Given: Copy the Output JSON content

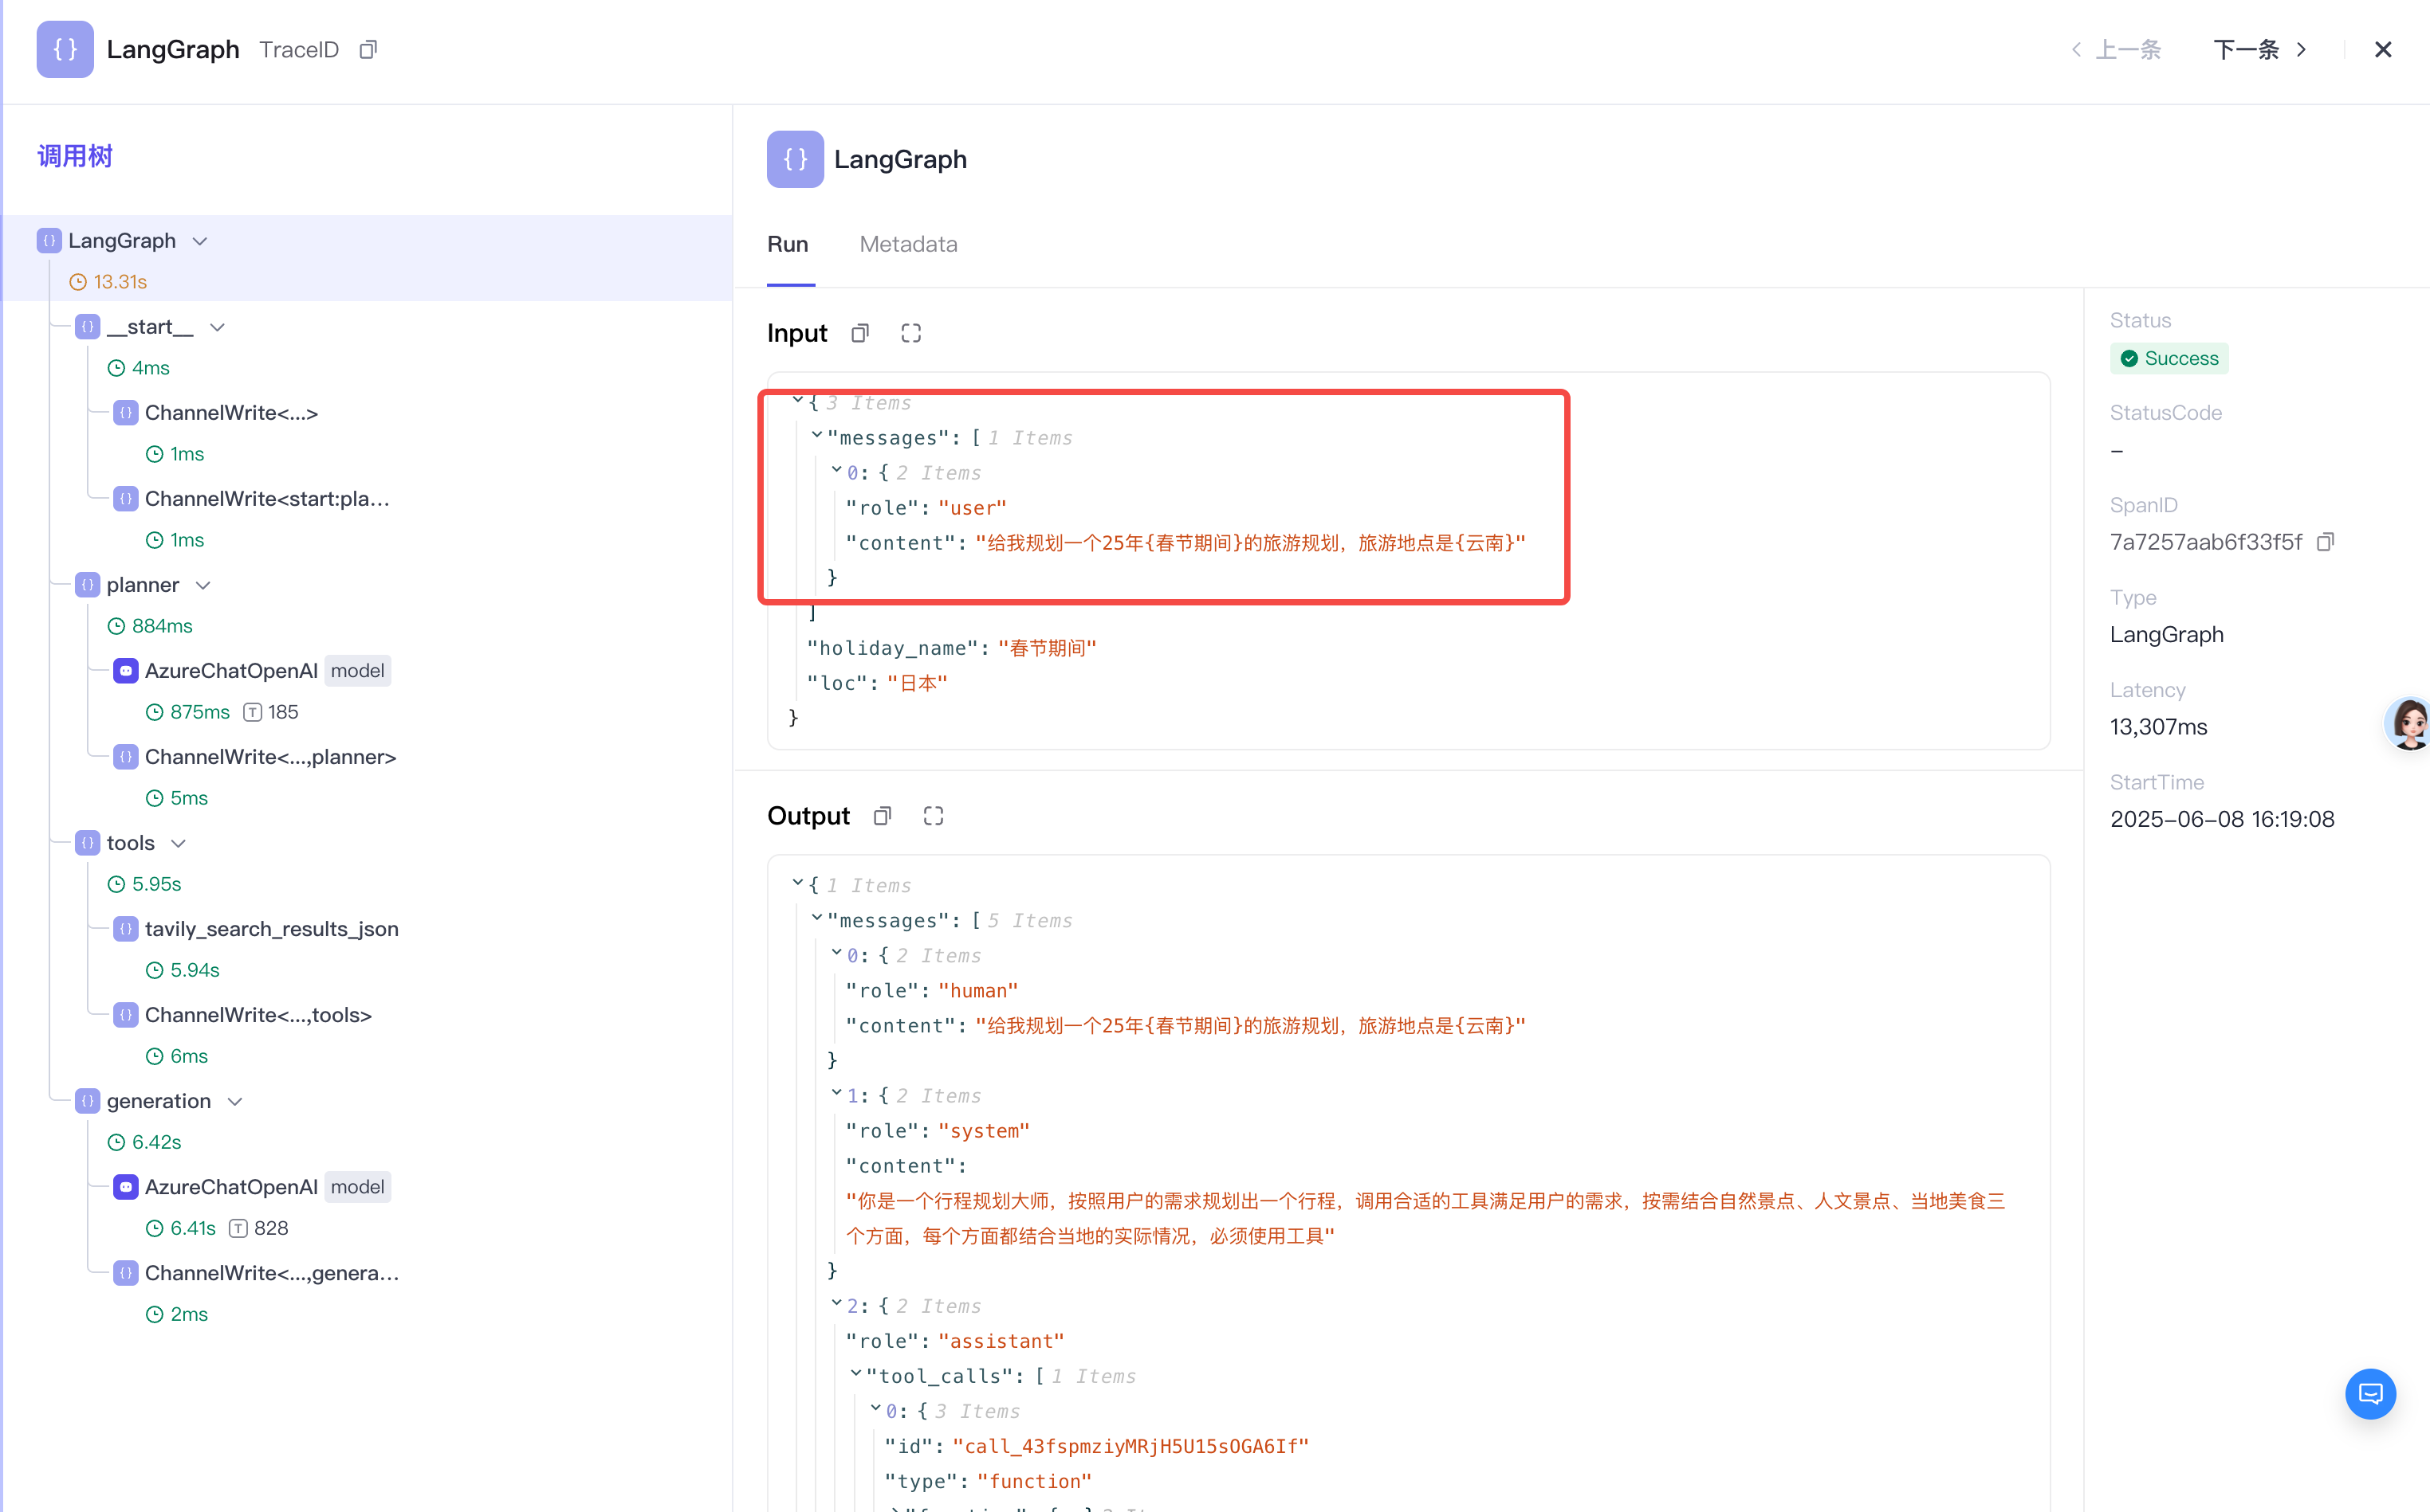Looking at the screenshot, I should [x=882, y=816].
